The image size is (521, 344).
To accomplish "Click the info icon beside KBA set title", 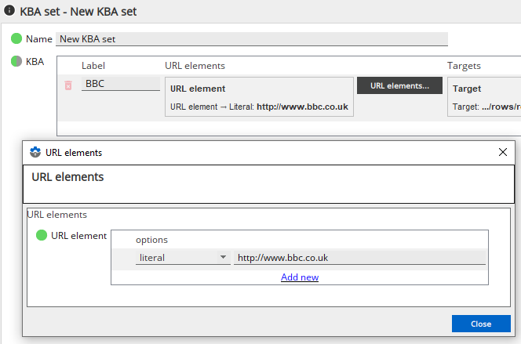I will [x=9, y=12].
